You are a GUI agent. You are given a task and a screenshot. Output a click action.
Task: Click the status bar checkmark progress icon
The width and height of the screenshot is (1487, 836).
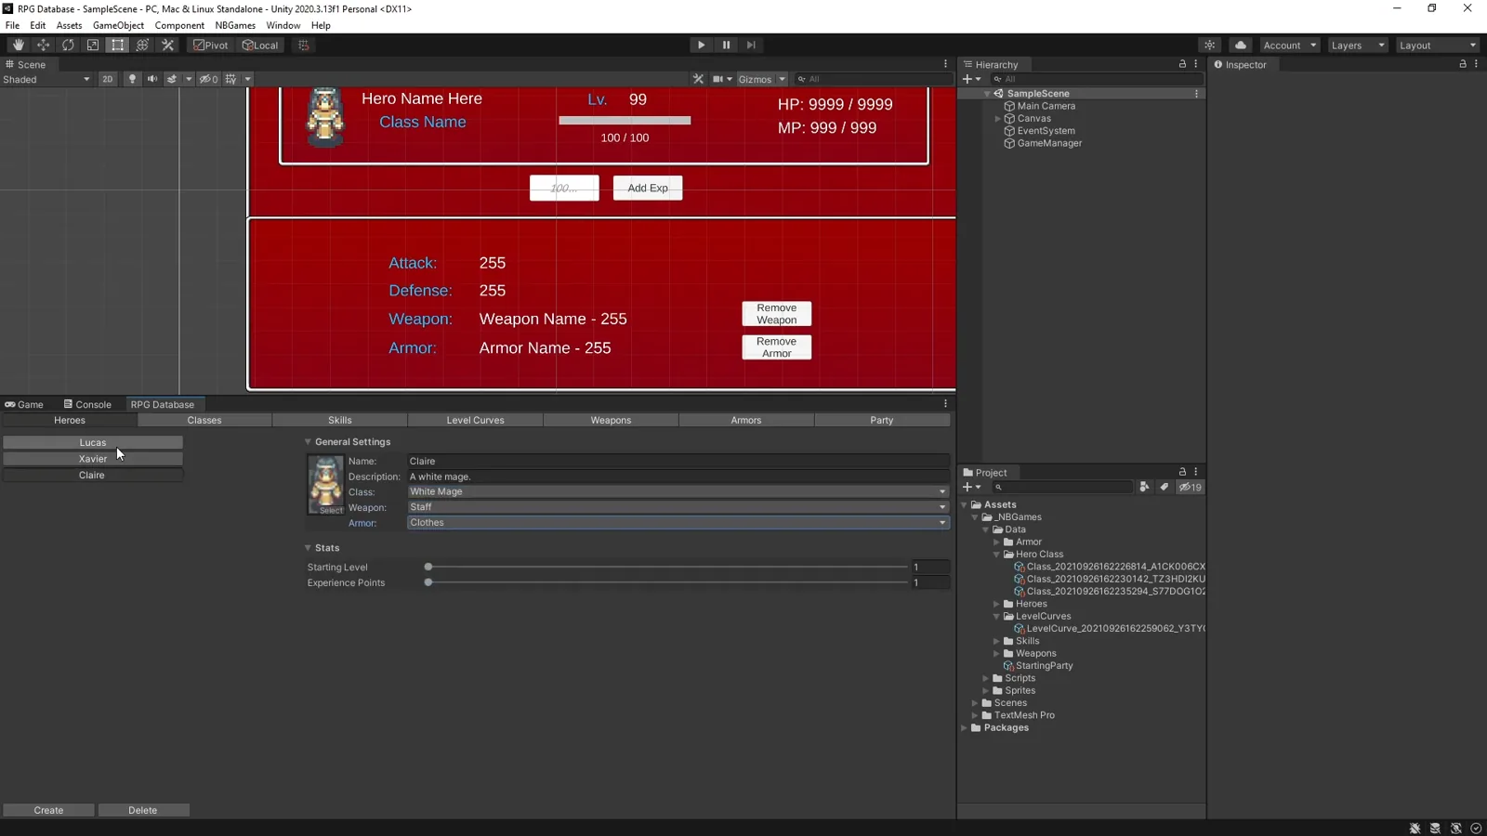1476,828
